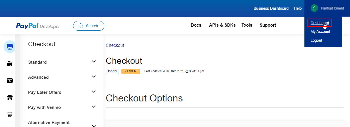Click the Business Dashboard link
This screenshot has height=127, width=350.
(271, 8)
